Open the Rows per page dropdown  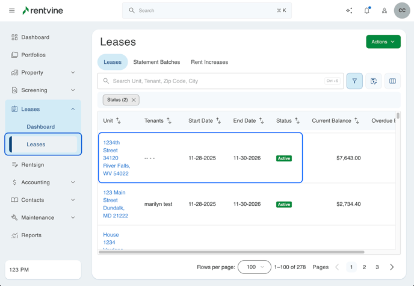pos(254,267)
